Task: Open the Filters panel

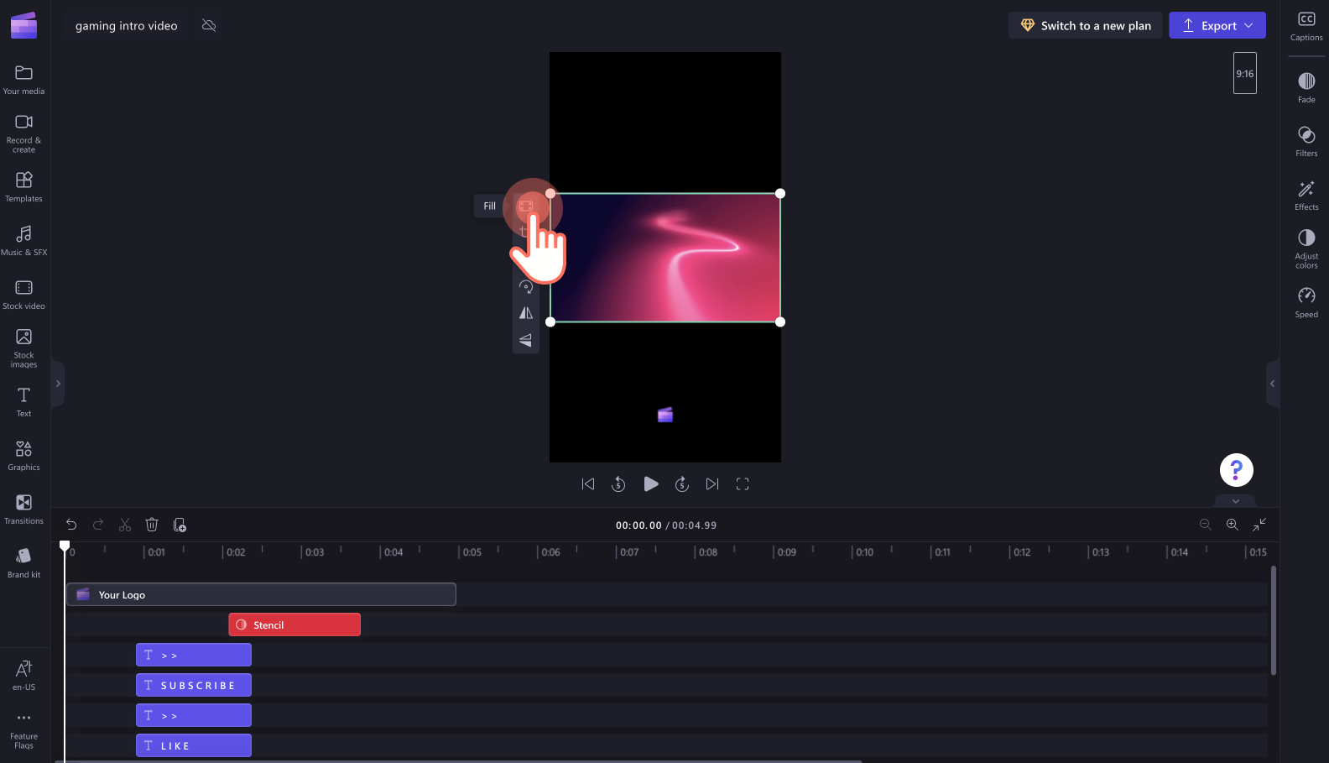Action: click(1306, 142)
